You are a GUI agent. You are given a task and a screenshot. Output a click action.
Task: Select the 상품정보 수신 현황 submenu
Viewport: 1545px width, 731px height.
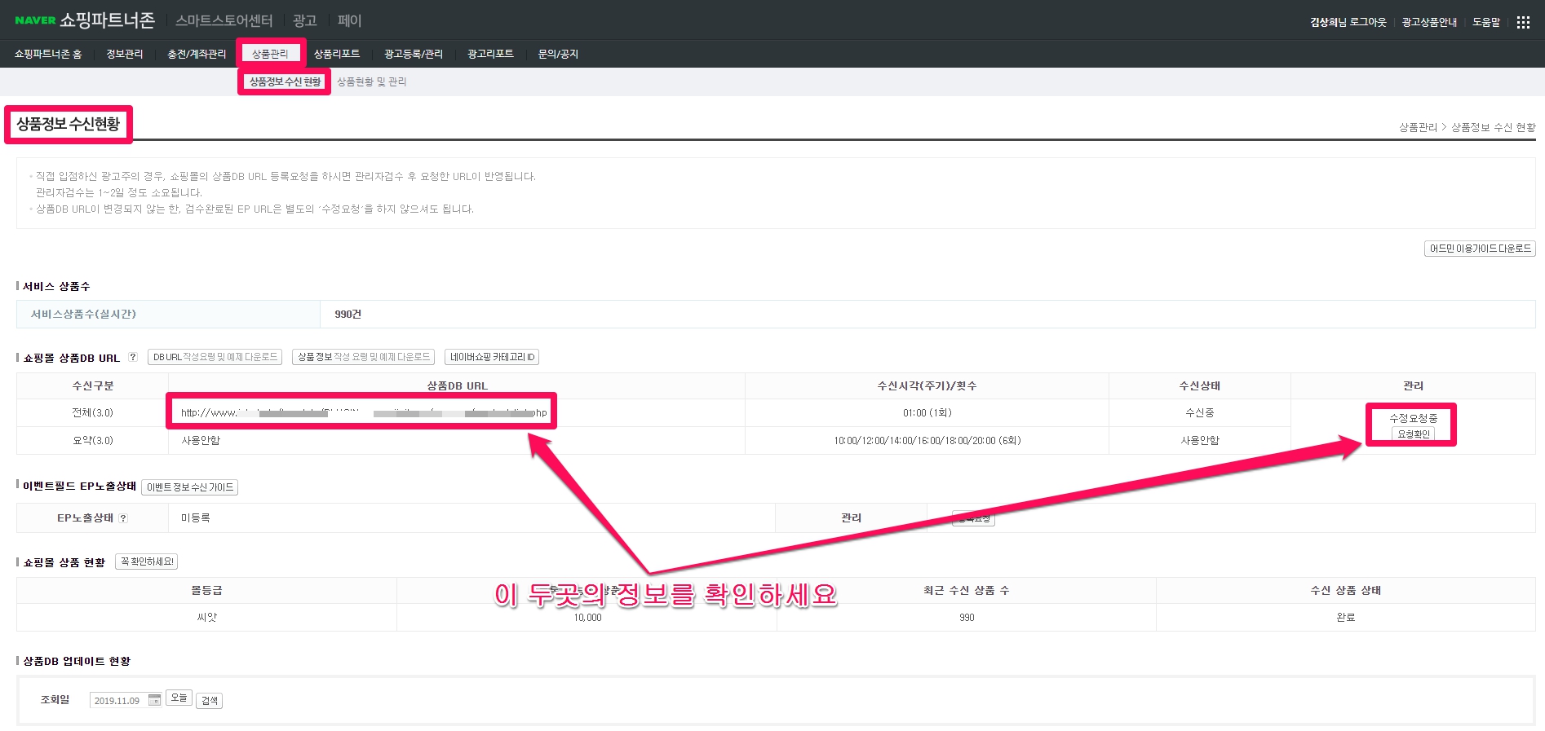click(x=285, y=81)
